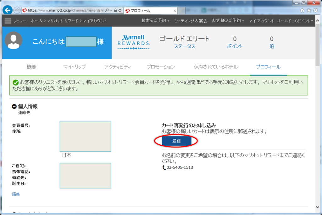Select 保存されているホテル tab
Image resolution: width=322 pixels, height=215 pixels.
coord(216,67)
